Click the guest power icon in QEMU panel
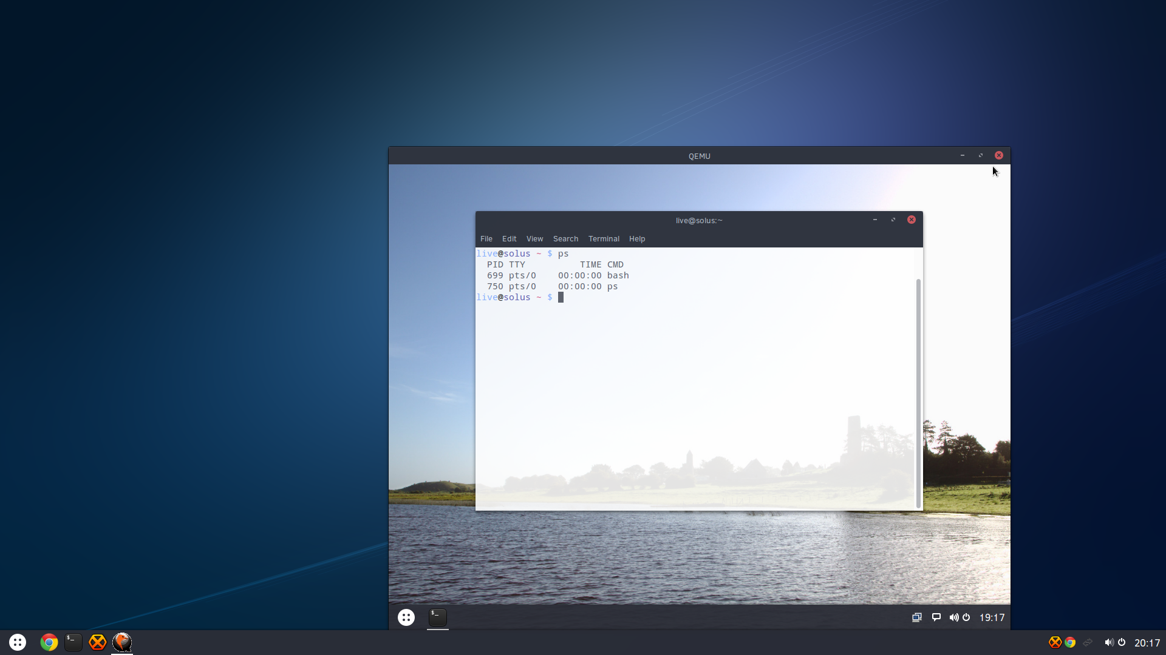Image resolution: width=1166 pixels, height=655 pixels. 966,617
